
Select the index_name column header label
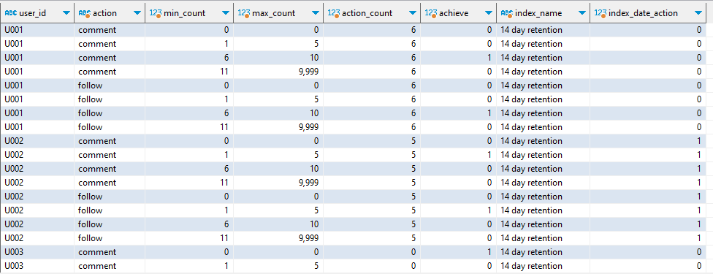[x=538, y=14]
